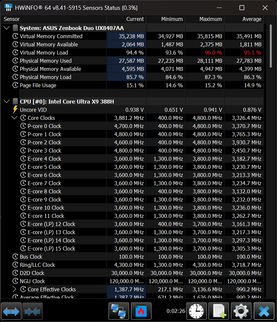Select the Average column header
This screenshot has width=277, height=322.
[x=252, y=19]
